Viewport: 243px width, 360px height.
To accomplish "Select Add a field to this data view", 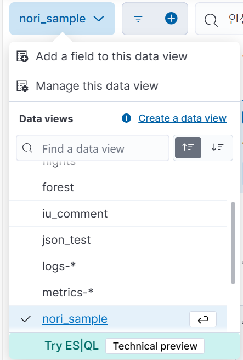I will pyautogui.click(x=111, y=56).
